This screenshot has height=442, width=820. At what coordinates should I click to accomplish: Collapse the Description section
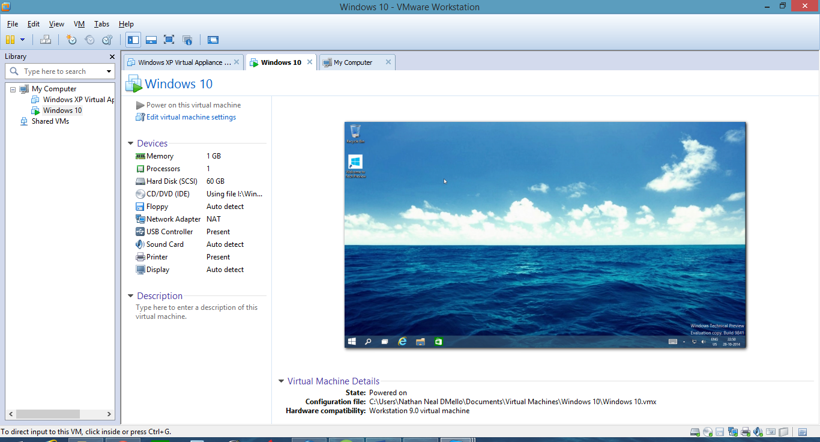tap(131, 296)
